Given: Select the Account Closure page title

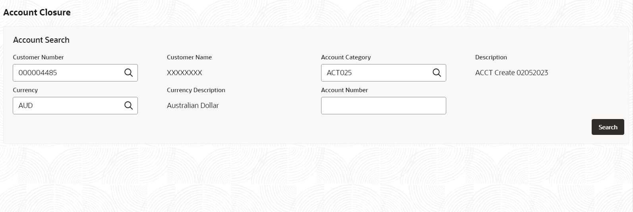Looking at the screenshot, I should click(x=37, y=12).
